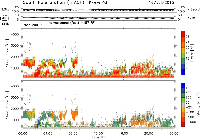Click the blue bottom of power color bar
The width and height of the screenshot is (201, 139).
[x=183, y=72]
